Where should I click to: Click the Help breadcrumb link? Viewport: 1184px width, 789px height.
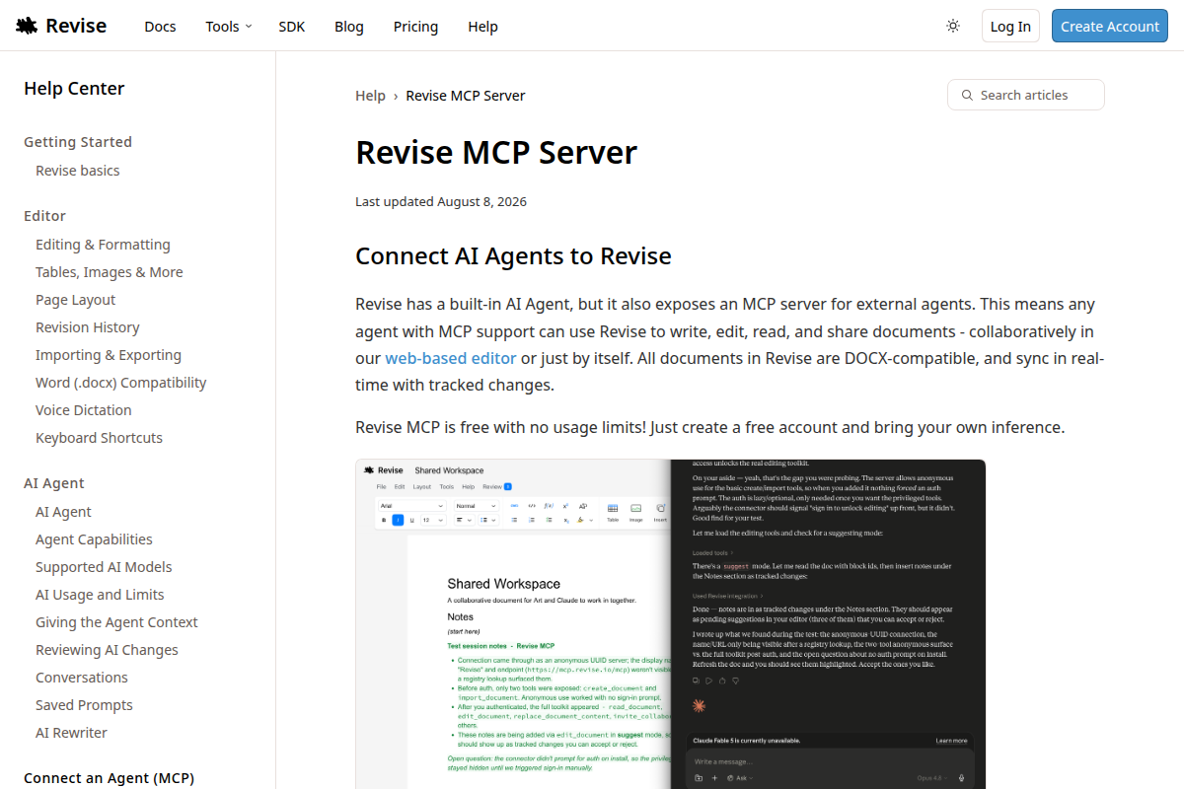[x=370, y=96]
